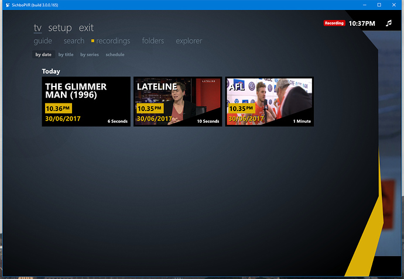Select the exit menu item
The height and width of the screenshot is (279, 404).
(86, 28)
